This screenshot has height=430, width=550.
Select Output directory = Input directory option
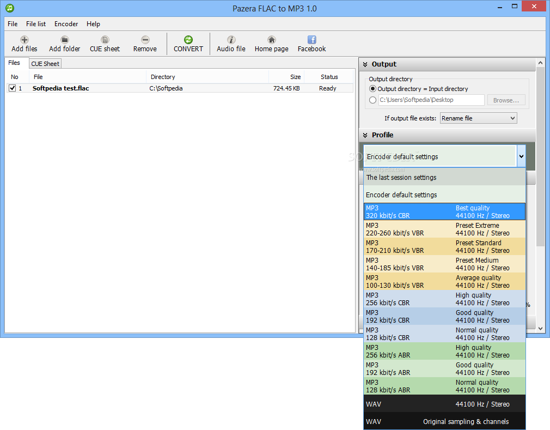coord(373,89)
